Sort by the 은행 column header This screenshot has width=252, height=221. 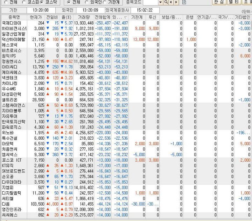pos(190,17)
